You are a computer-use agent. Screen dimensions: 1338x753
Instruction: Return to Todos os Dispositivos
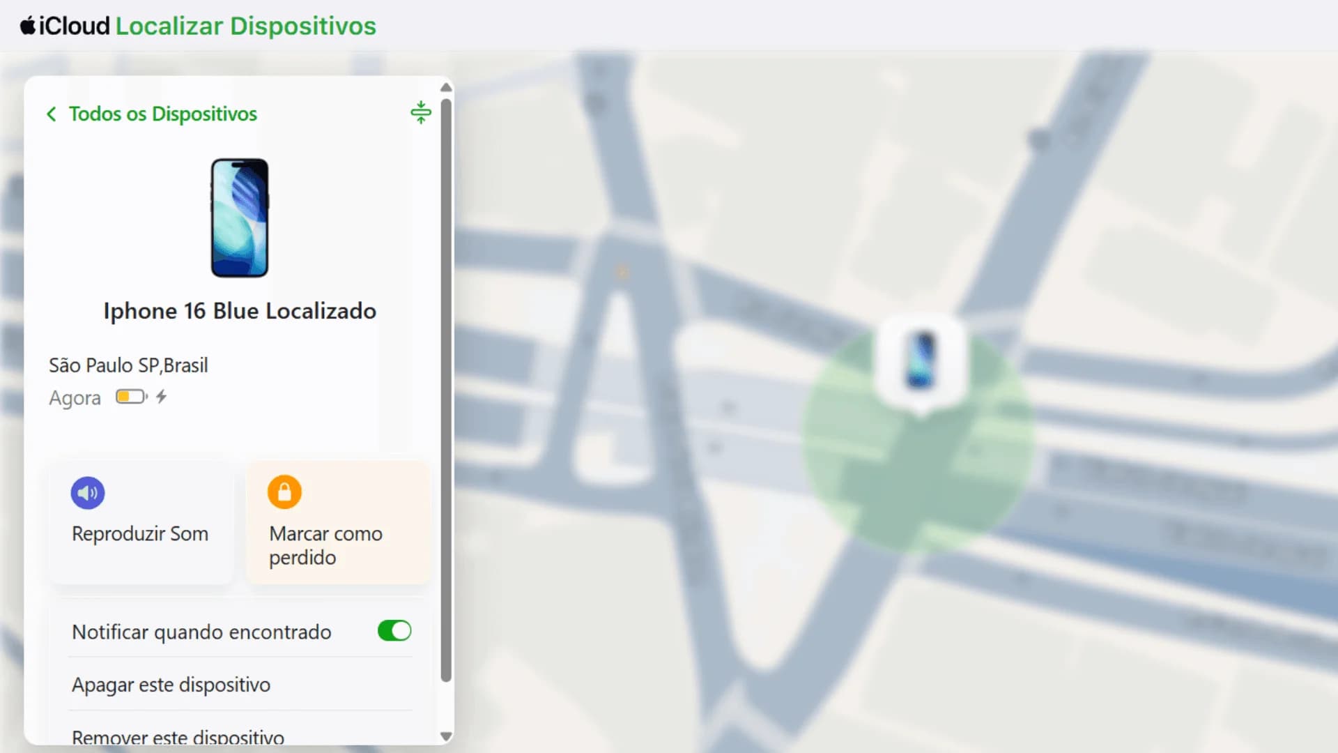pos(162,114)
